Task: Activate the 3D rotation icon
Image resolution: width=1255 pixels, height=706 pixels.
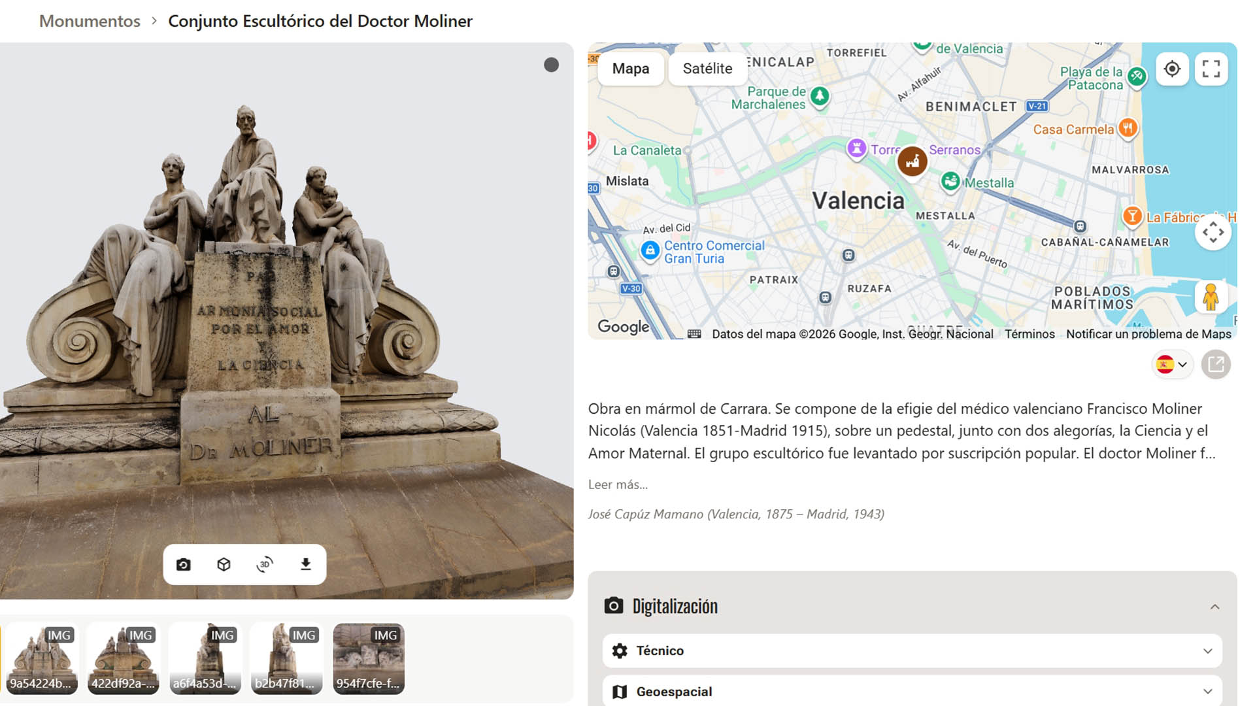Action: (x=265, y=564)
